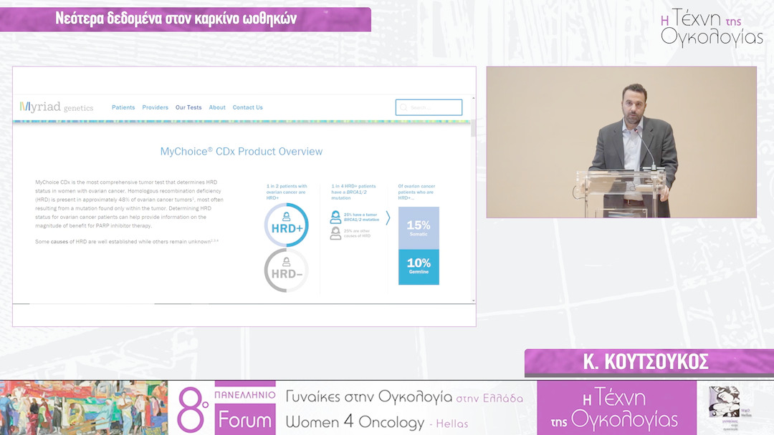This screenshot has width=774, height=435.
Task: Click the 10% Germline bar segment
Action: (x=419, y=266)
